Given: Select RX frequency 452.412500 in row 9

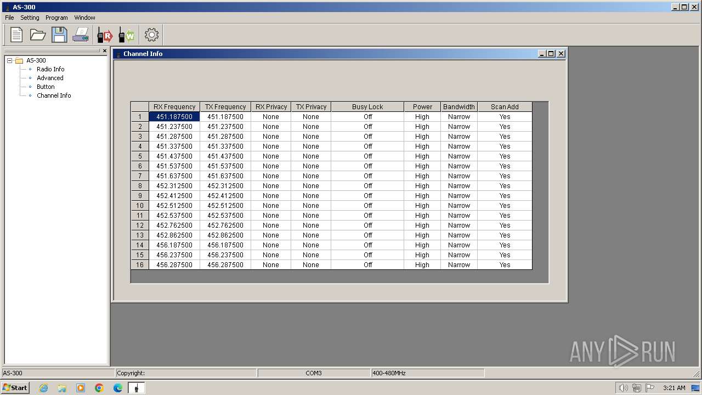Looking at the screenshot, I should point(174,196).
